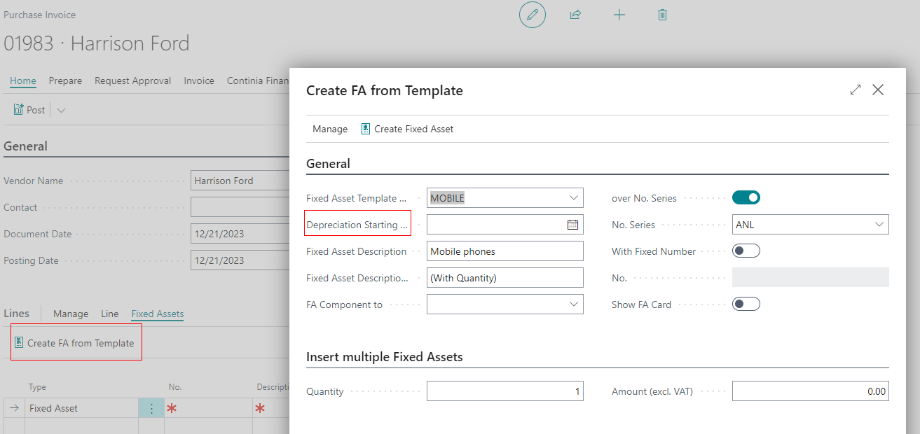920x434 pixels.
Task: Expand the Create FA dialog to full screen
Action: 855,90
